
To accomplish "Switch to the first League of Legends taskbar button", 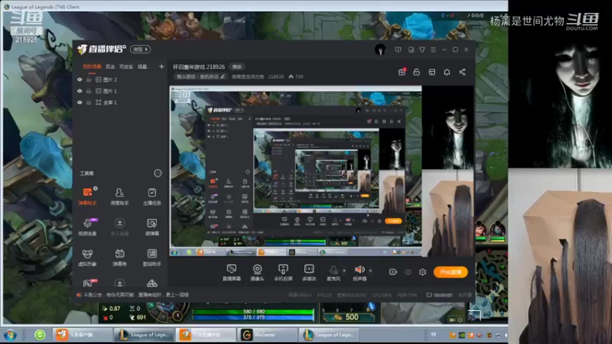I will [x=145, y=335].
